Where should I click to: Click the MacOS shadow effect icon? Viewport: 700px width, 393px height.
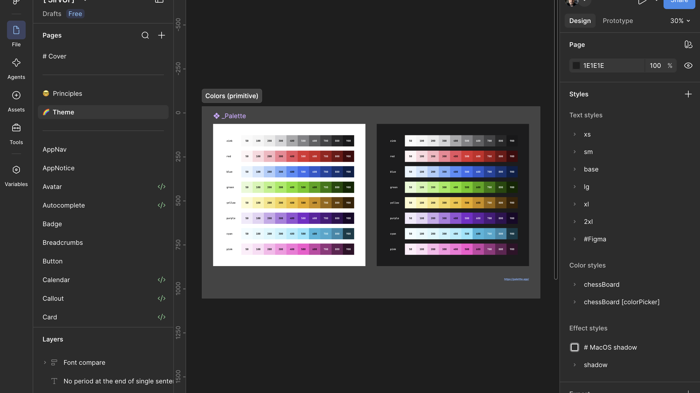(575, 347)
